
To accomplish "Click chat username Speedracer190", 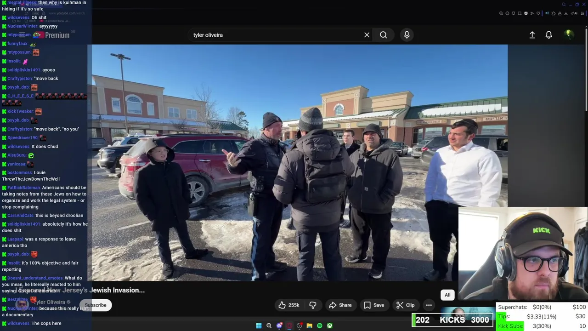I will 23,138.
